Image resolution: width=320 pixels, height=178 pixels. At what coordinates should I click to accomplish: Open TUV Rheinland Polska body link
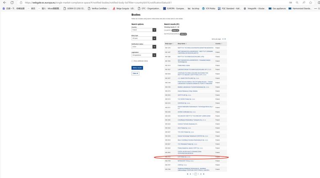[187, 144]
